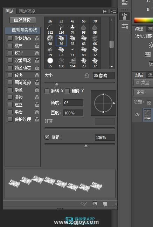The width and height of the screenshot is (153, 227).
Task: Hide the layer with eye icon
Action: [137, 115]
